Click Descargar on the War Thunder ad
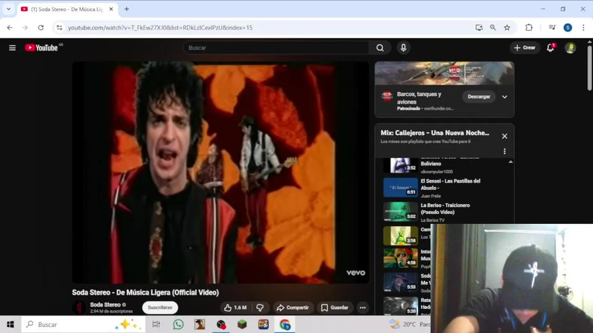Image resolution: width=593 pixels, height=333 pixels. [x=479, y=97]
